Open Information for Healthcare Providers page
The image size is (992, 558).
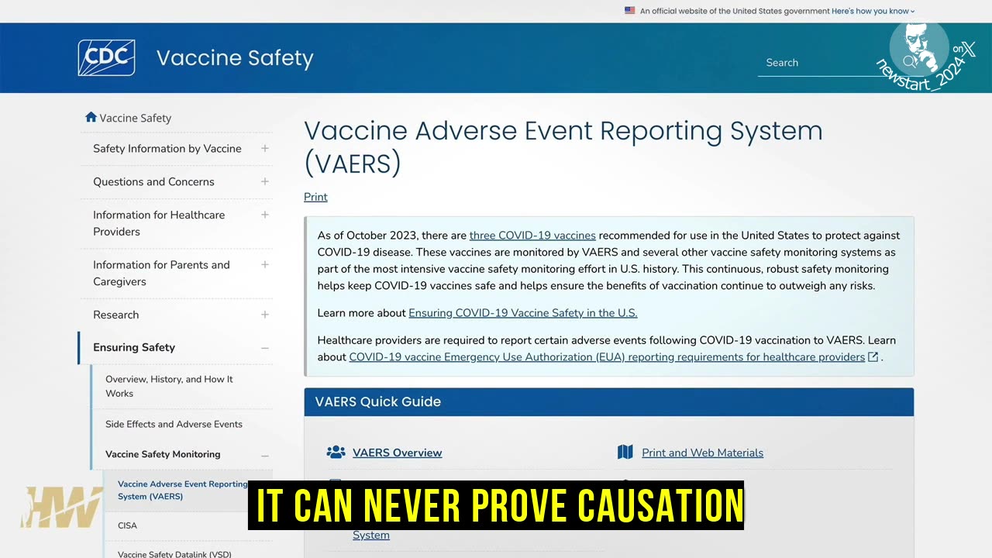159,223
